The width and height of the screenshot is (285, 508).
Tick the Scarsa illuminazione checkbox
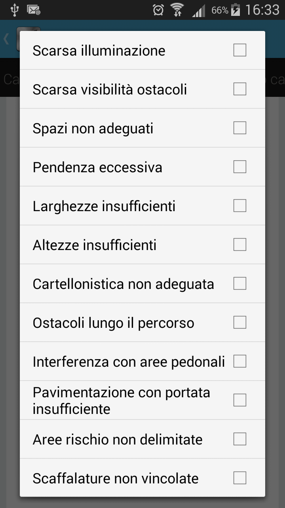point(240,50)
